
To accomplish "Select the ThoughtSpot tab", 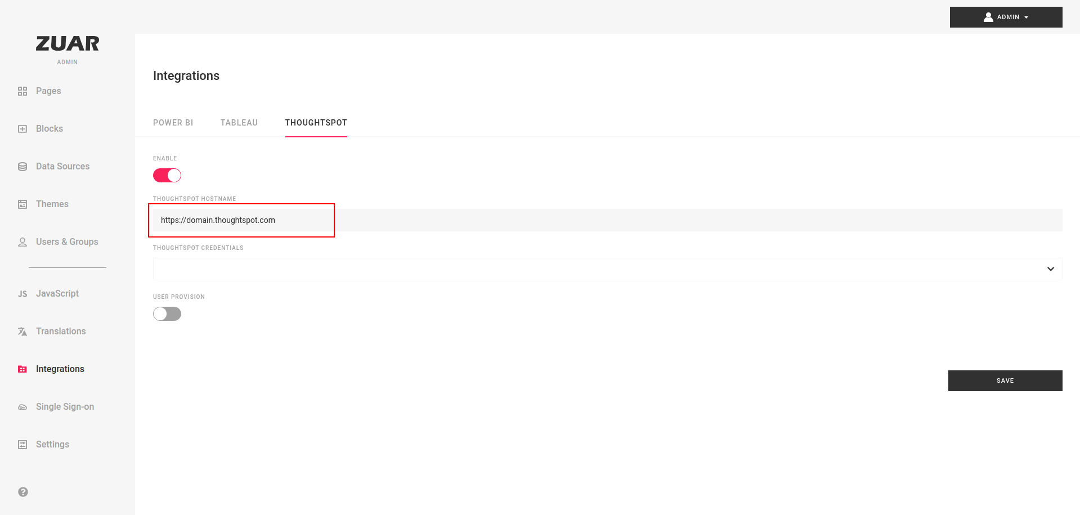I will point(316,123).
